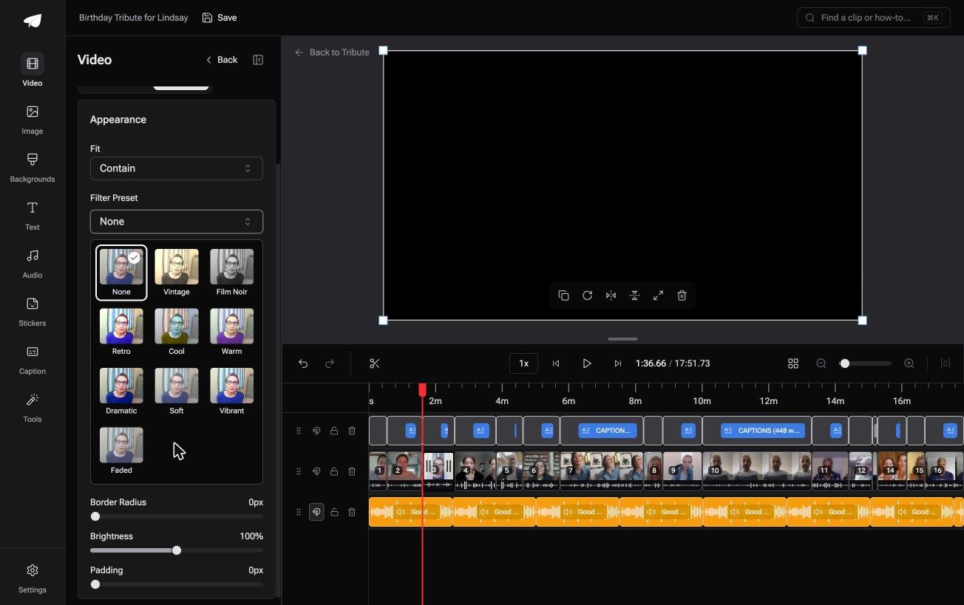
Task: Skip to the next clip
Action: tap(618, 363)
